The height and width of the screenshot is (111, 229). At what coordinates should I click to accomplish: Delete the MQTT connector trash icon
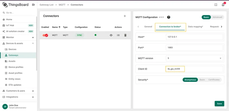pos(125,35)
